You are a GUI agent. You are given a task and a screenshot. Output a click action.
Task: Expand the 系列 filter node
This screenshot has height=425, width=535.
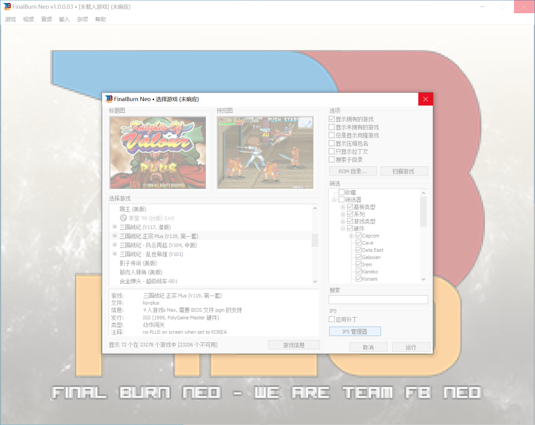[x=343, y=214]
